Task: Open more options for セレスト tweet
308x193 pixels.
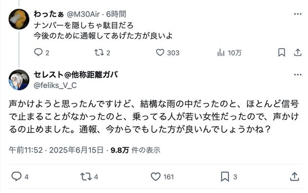Action: click(x=298, y=74)
